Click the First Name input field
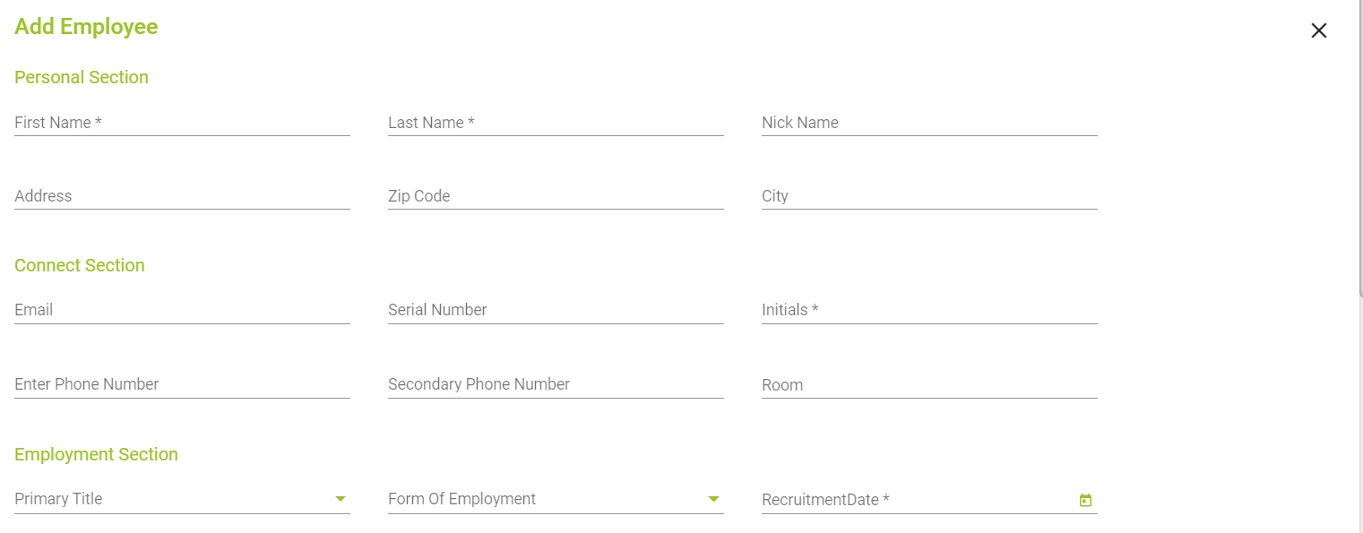 coord(182,123)
